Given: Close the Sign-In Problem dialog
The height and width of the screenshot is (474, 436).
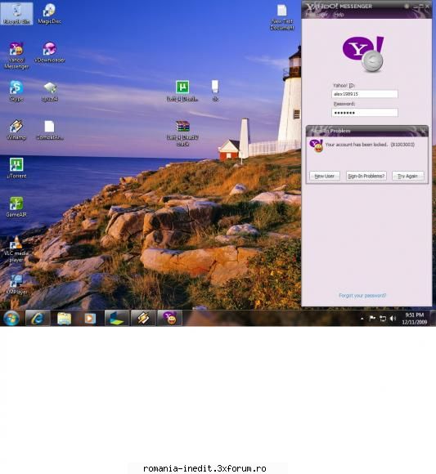Looking at the screenshot, I should click(423, 131).
